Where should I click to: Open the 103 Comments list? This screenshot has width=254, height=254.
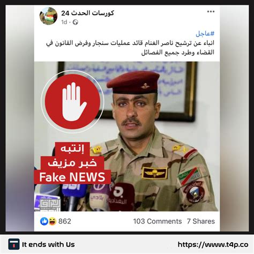tap(158, 221)
